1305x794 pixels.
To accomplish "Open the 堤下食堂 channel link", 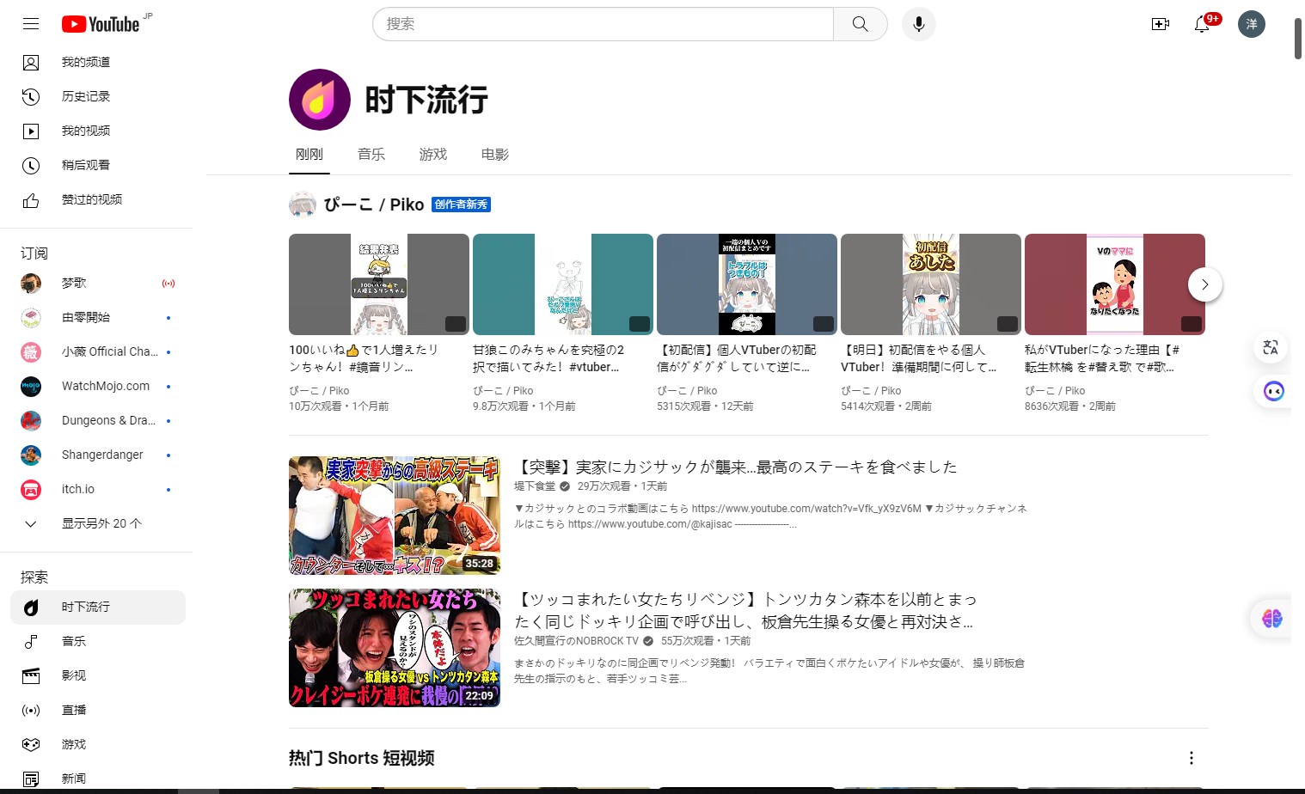I will (x=535, y=486).
